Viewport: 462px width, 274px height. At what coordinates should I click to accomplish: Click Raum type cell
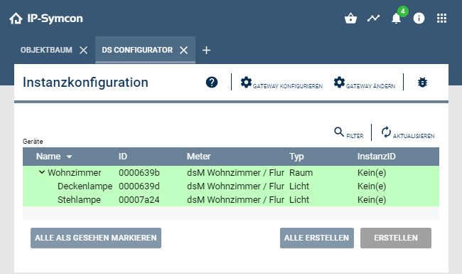301,172
